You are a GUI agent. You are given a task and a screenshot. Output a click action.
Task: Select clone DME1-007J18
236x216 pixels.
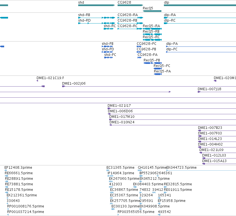(x=217, y=92)
